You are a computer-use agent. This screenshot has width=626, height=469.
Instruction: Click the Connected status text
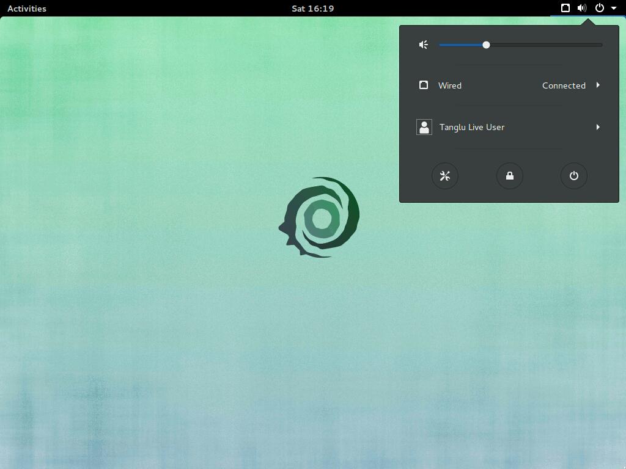(564, 85)
